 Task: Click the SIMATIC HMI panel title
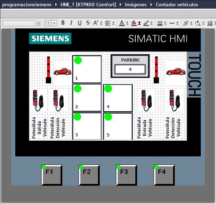[x=158, y=38]
